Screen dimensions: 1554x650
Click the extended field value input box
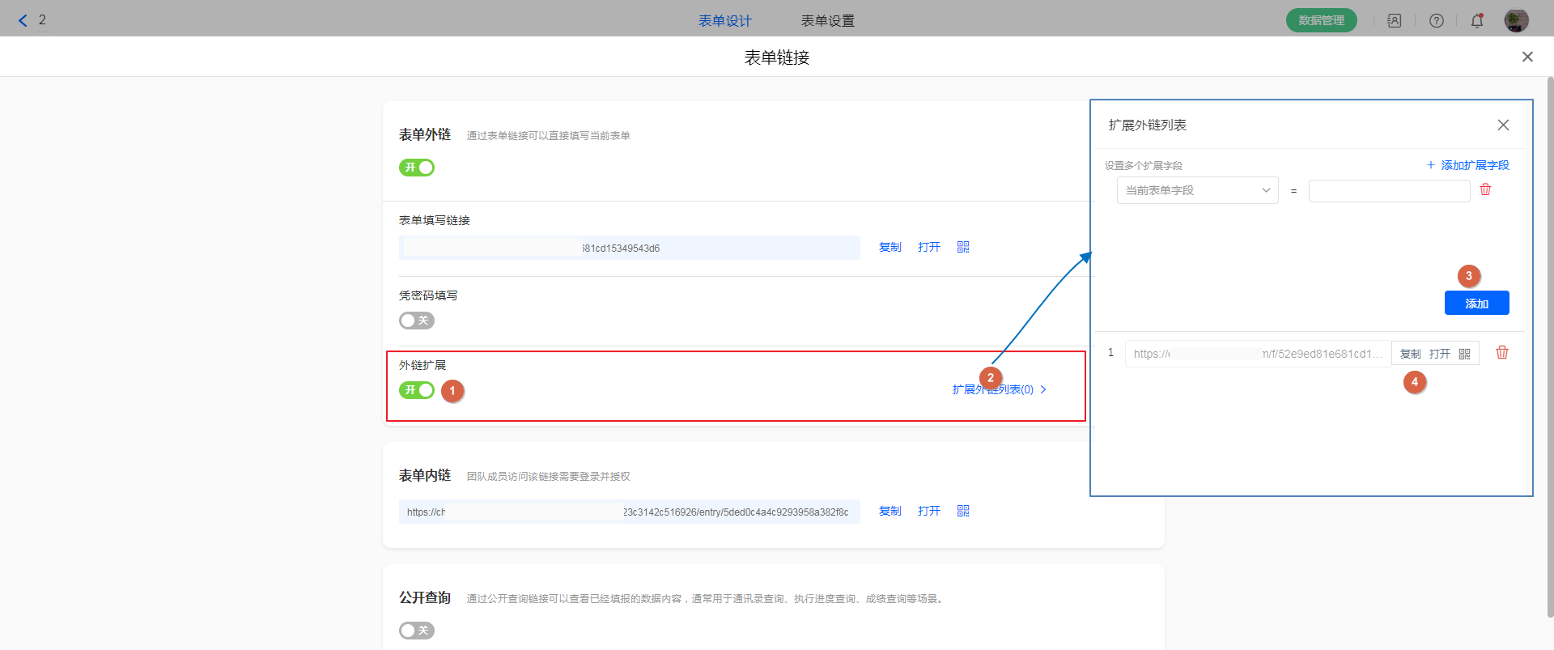pos(1389,191)
